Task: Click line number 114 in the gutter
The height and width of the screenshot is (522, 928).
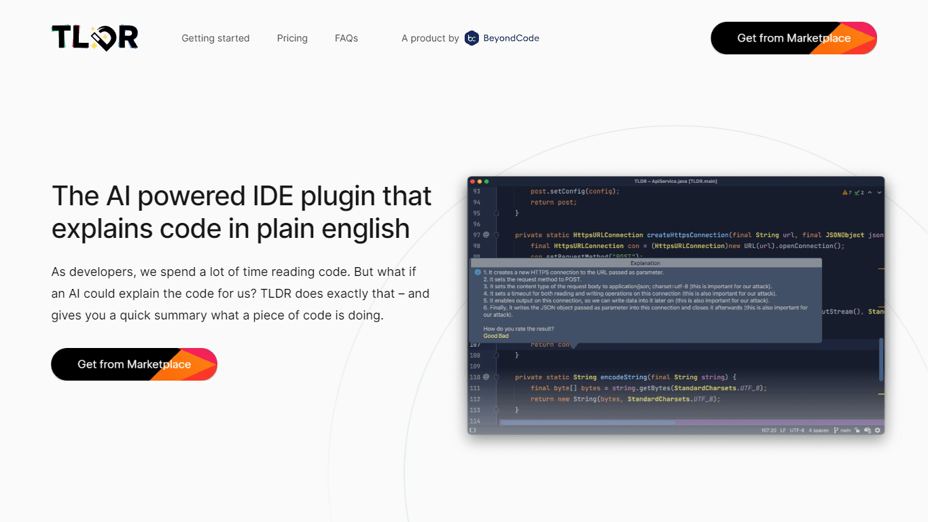Action: point(475,421)
